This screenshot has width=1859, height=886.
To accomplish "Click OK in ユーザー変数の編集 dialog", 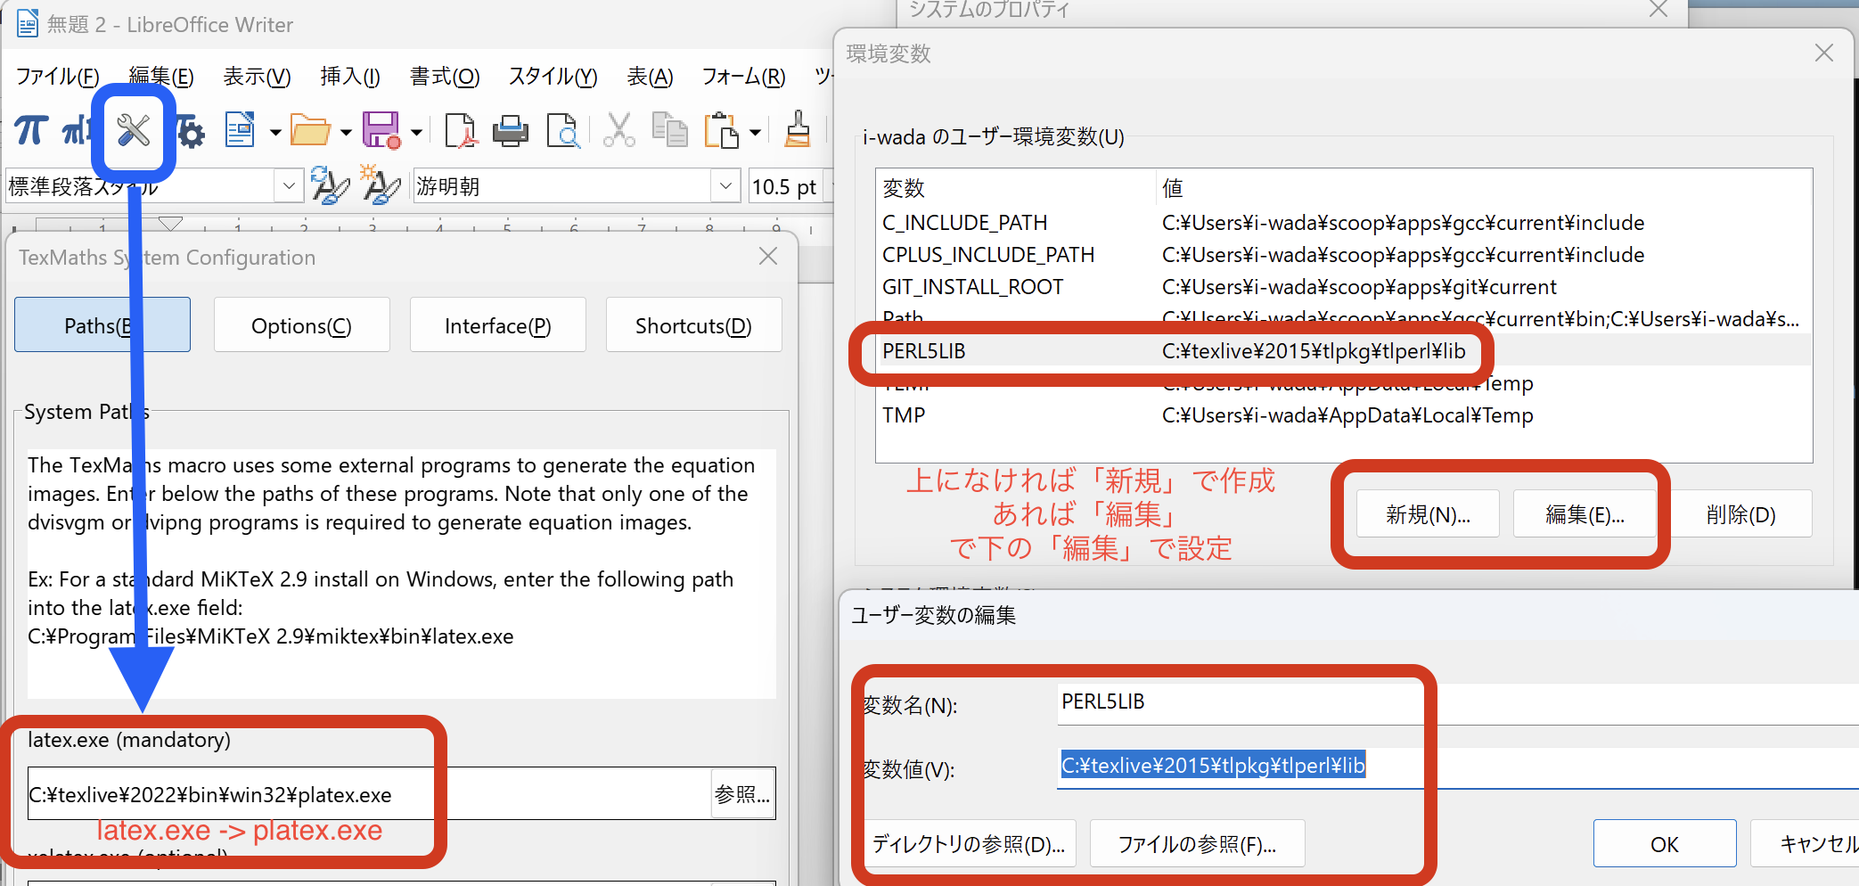I will pos(1665,843).
